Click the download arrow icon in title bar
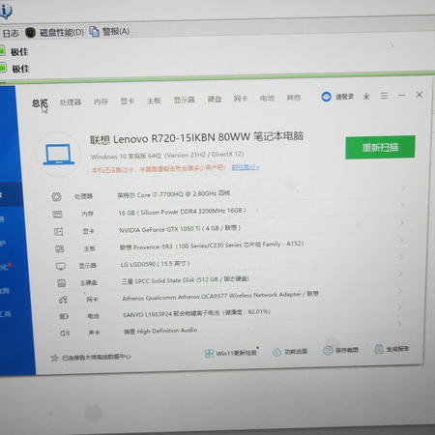 point(366,96)
